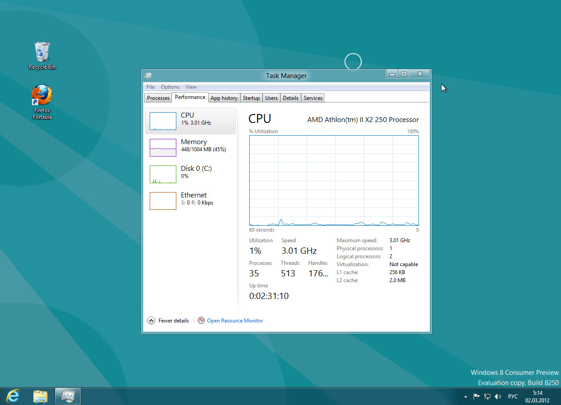This screenshot has height=405, width=561.
Task: Click the Threads count 513
Action: [288, 273]
